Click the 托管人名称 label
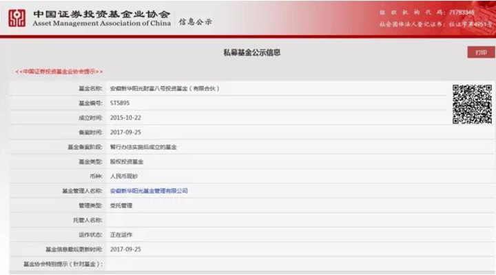This screenshot has width=496, height=275. click(87, 221)
